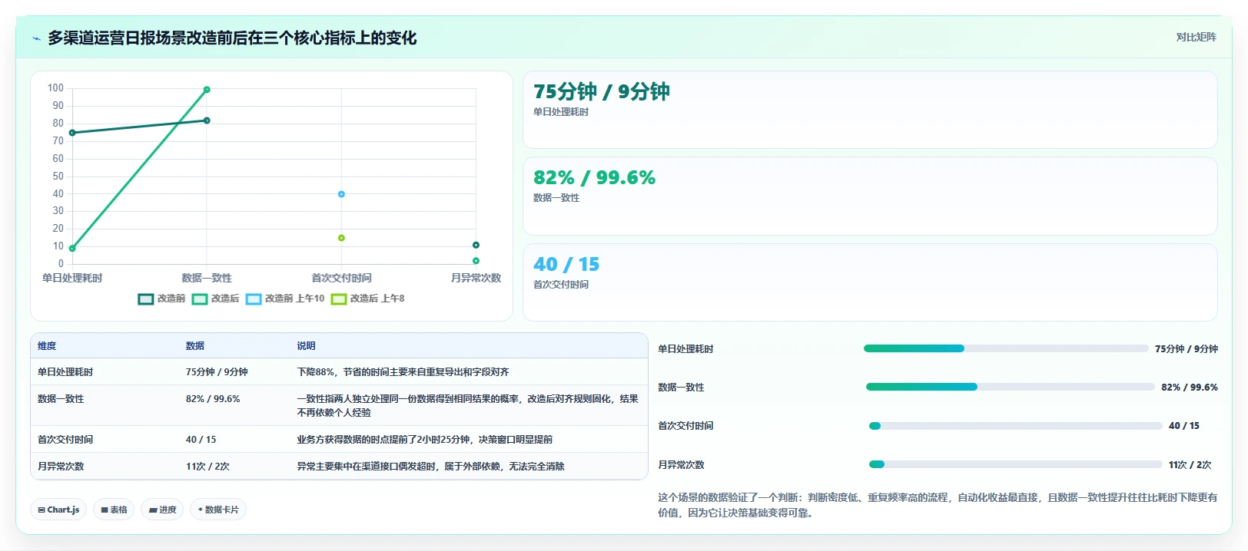Click the 月异常次数 x-axis label
1248x551 pixels.
pyautogui.click(x=476, y=278)
